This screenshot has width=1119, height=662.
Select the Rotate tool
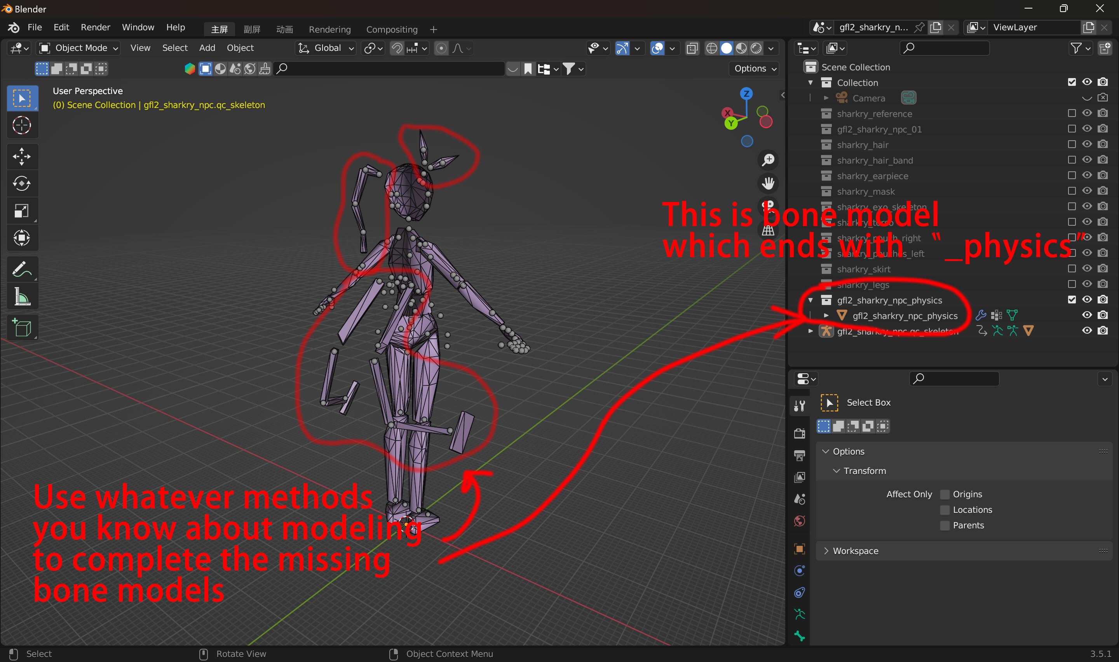pyautogui.click(x=21, y=184)
